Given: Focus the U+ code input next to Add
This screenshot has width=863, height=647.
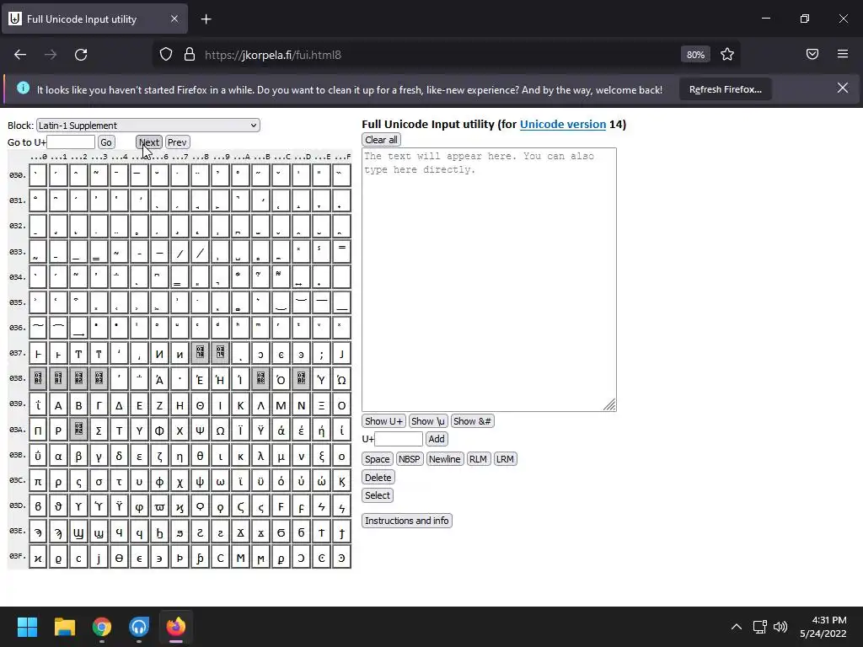Looking at the screenshot, I should click(399, 438).
